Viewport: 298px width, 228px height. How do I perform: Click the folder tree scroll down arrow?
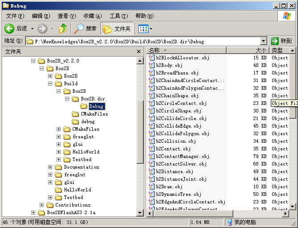[140, 213]
